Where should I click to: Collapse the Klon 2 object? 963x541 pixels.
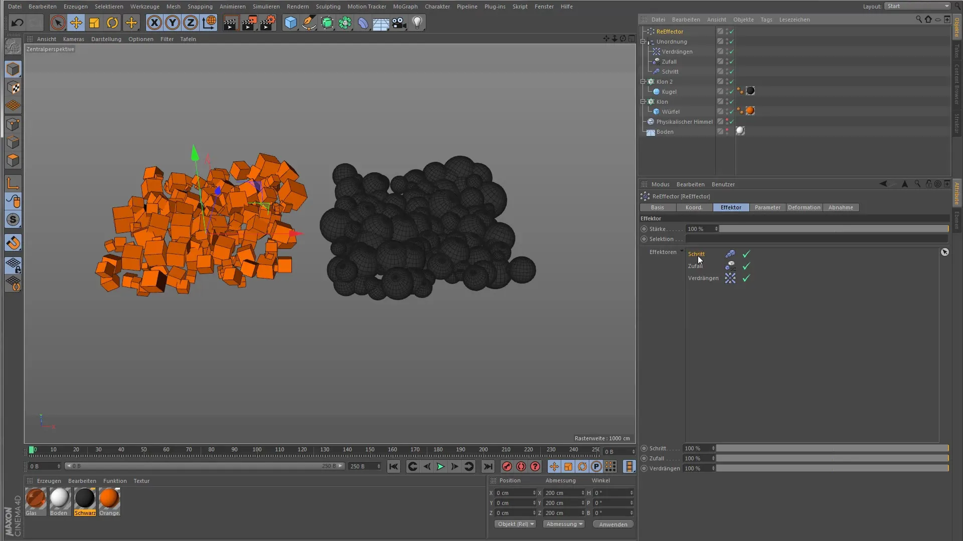643,82
